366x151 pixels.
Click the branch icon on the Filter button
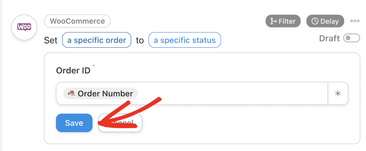pyautogui.click(x=273, y=21)
